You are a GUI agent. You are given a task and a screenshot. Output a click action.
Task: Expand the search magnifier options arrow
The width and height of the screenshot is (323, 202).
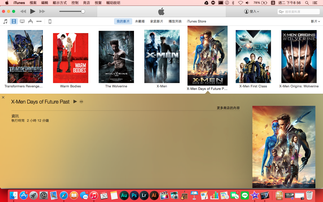coord(281,12)
